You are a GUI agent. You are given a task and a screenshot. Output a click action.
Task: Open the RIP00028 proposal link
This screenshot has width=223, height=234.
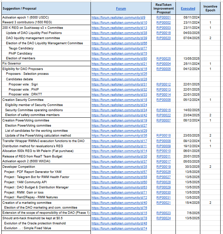163,182
